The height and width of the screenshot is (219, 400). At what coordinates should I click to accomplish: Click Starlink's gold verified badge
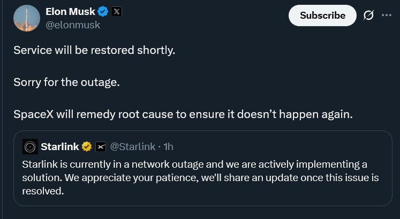pyautogui.click(x=86, y=146)
